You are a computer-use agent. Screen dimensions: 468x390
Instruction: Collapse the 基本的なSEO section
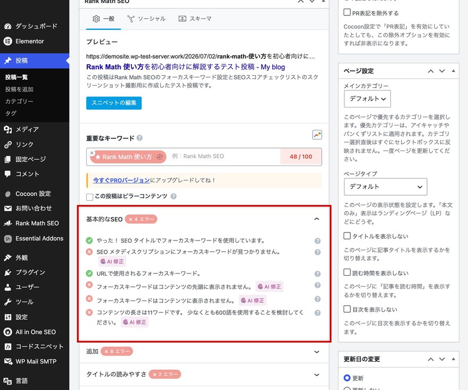(x=316, y=219)
